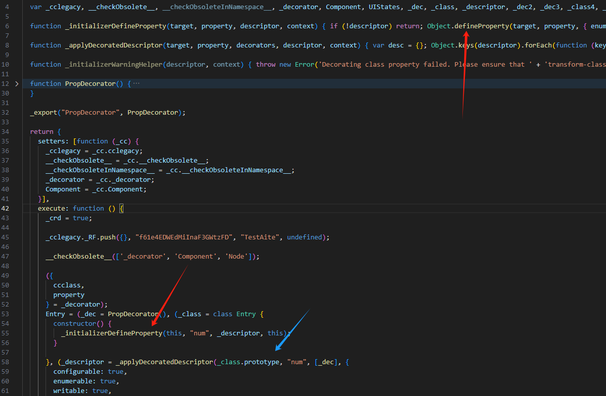Screen dimensions: 606x396
Task: Click property identifier on line 51
Action: coord(69,295)
